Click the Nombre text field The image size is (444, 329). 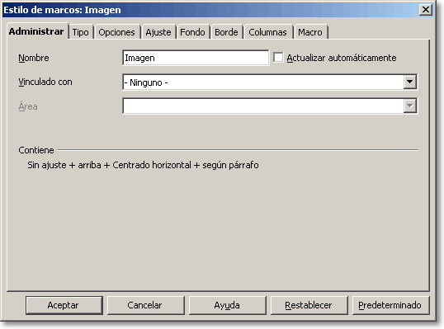[x=196, y=58]
